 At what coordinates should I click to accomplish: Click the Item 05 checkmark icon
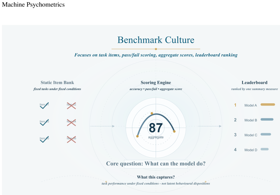(x=44, y=139)
